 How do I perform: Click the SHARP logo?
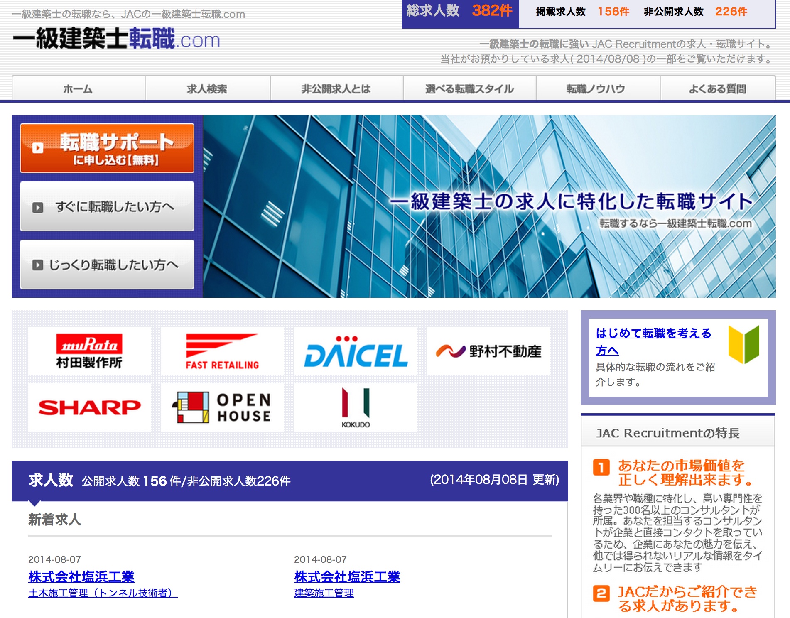tap(90, 407)
